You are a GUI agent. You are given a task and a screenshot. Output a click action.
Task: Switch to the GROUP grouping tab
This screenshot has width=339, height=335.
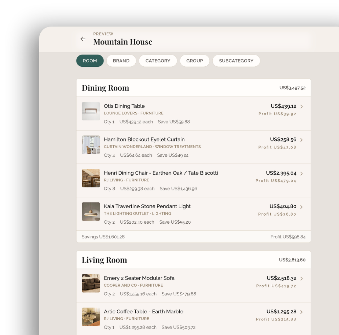click(194, 61)
